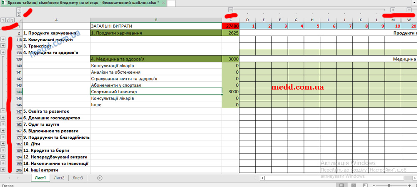Select the ЗАГАЛЬНІ ВИТРАТИ cell
417x187 pixels.
pos(156,26)
